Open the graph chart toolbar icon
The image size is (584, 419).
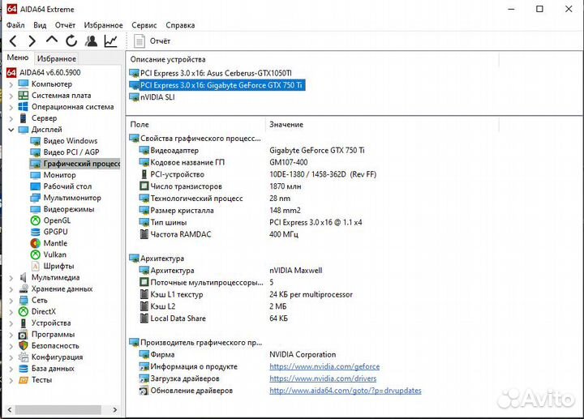click(110, 41)
